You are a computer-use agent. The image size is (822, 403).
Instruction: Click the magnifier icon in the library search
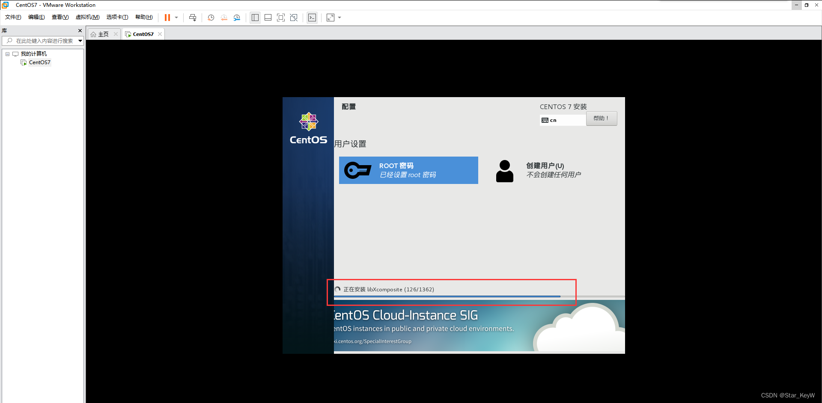click(9, 41)
